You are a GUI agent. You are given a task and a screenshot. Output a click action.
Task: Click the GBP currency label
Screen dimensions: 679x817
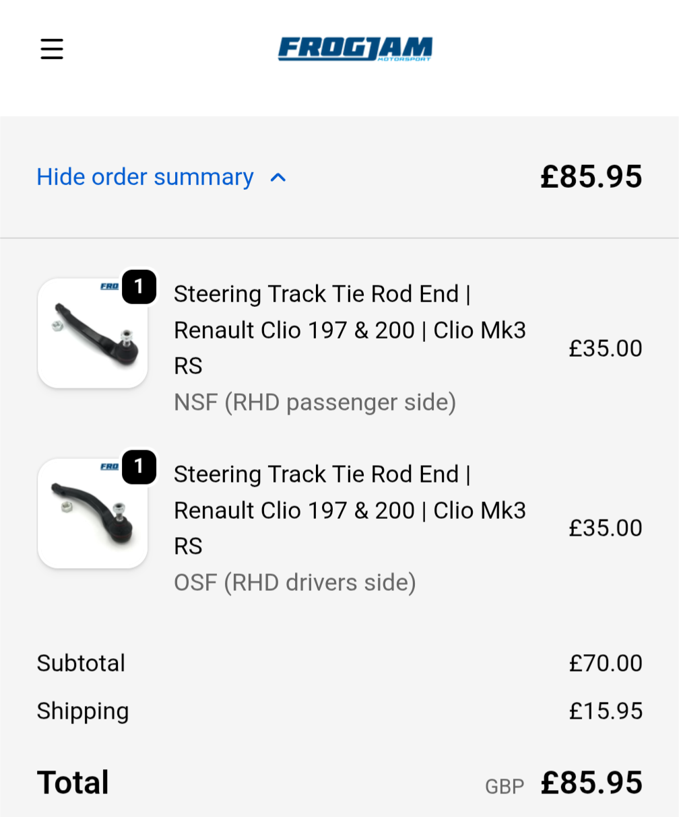505,786
